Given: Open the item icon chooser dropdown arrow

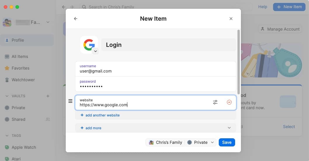Looking at the screenshot, I should (96, 51).
